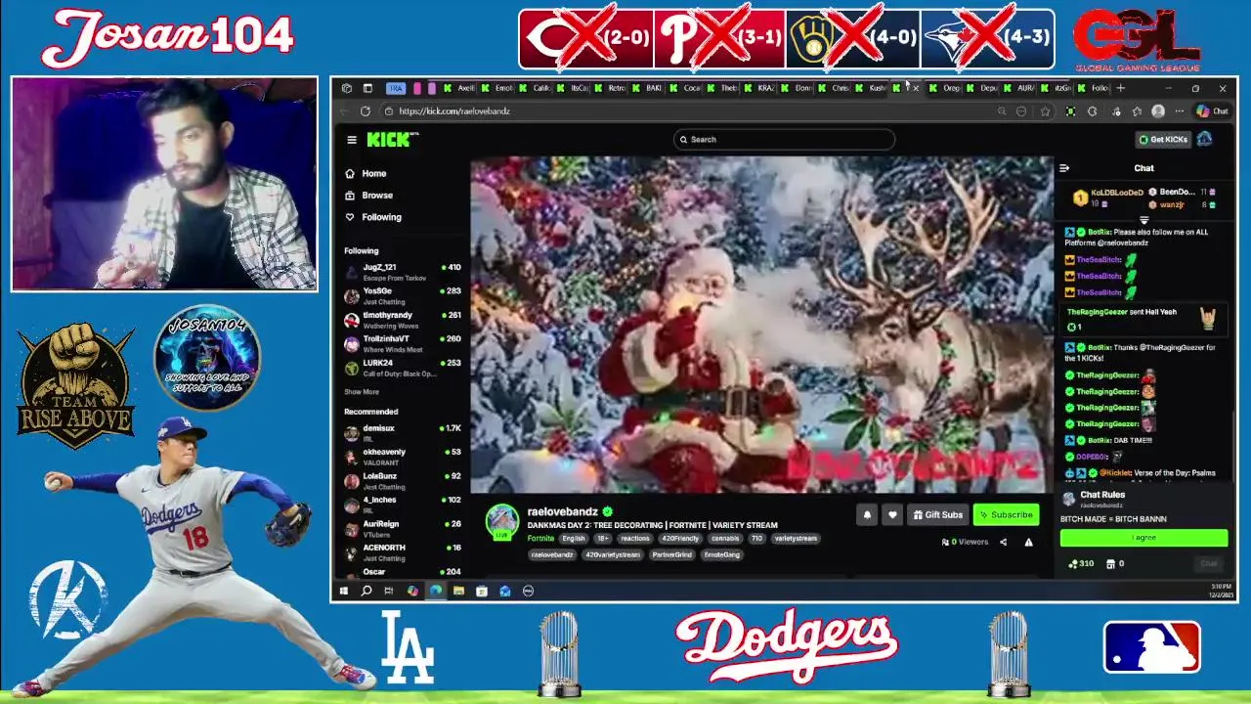Screen dimensions: 1251x704
Task: Click the TheRagingGeezer Hell Yeah reward message
Action: pos(1143,319)
